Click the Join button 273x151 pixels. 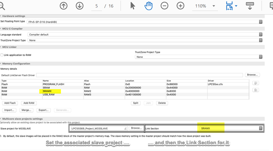pos(148,103)
